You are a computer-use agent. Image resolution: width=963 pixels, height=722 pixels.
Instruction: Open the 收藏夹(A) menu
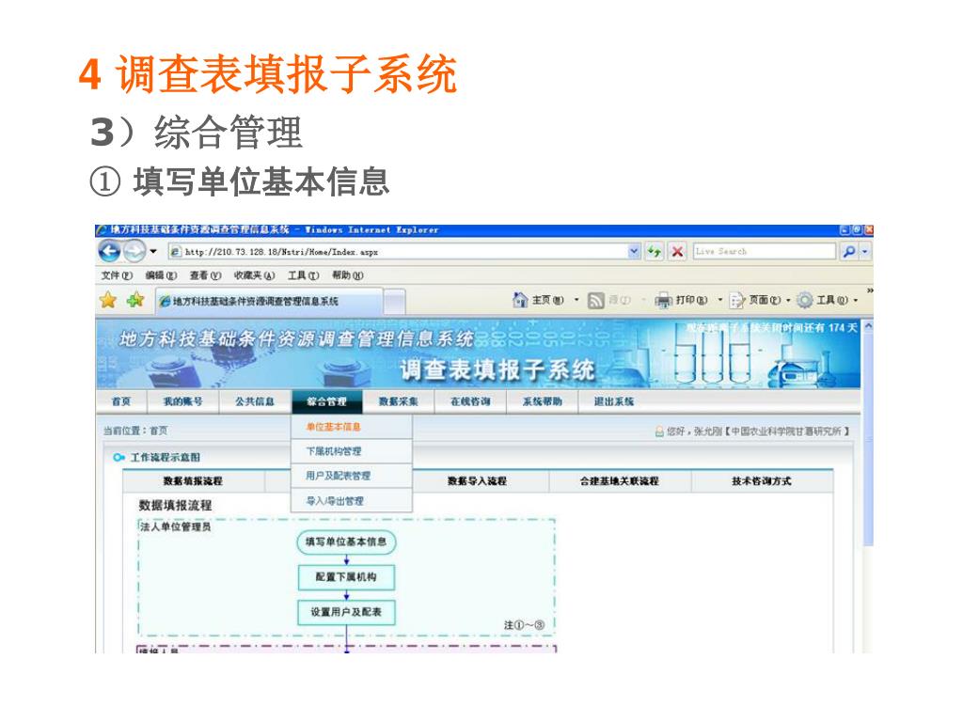[254, 275]
